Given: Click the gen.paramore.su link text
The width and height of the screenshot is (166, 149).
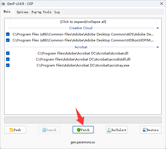Looking at the screenshot, I should (x=83, y=142).
